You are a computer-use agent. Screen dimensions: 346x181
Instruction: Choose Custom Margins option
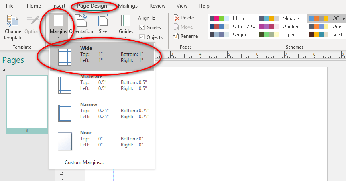tap(84, 163)
